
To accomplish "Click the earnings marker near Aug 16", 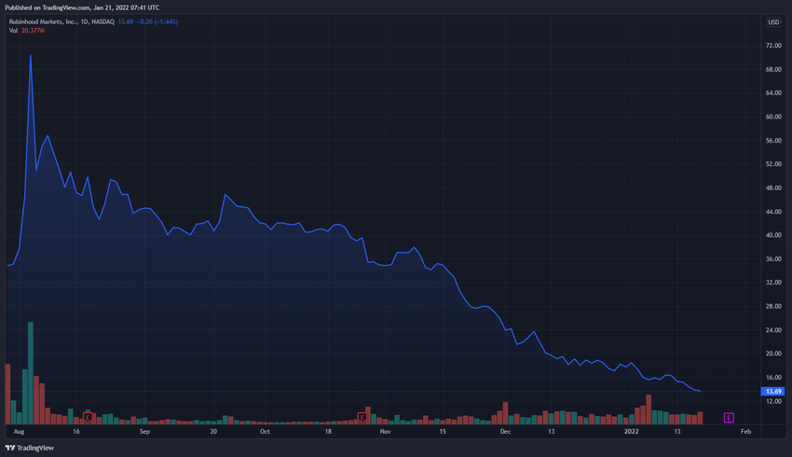I will 88,418.
